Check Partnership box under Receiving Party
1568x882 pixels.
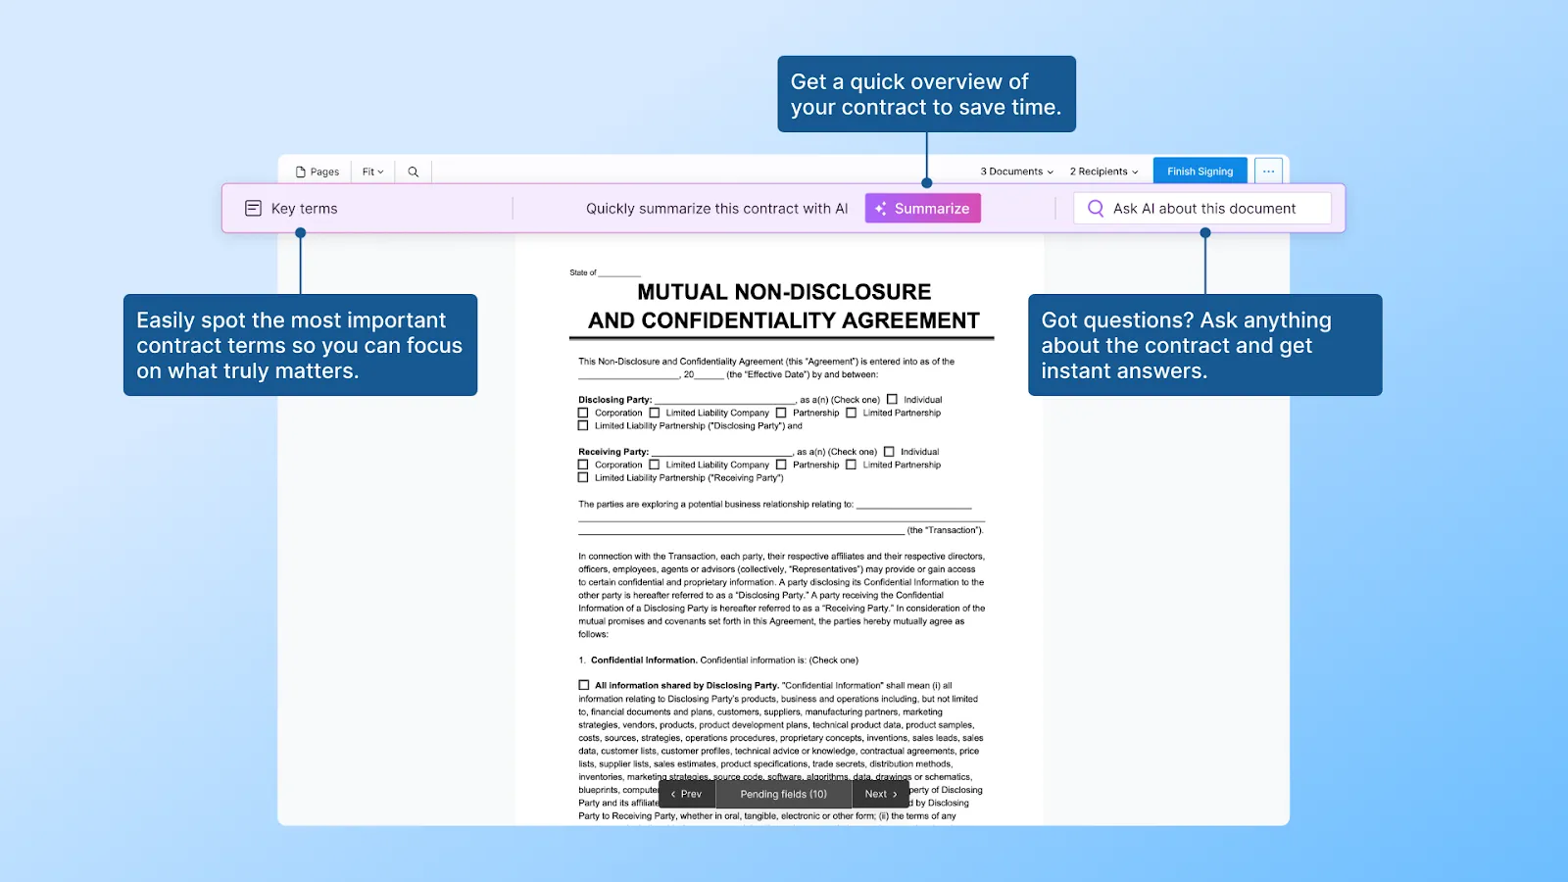[x=781, y=465]
